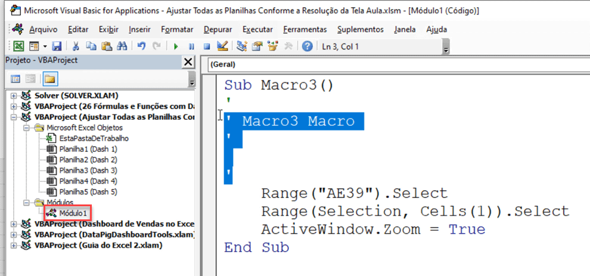Select Planilha3 (Dash 3) in the tree
This screenshot has width=590, height=276.
tap(88, 170)
